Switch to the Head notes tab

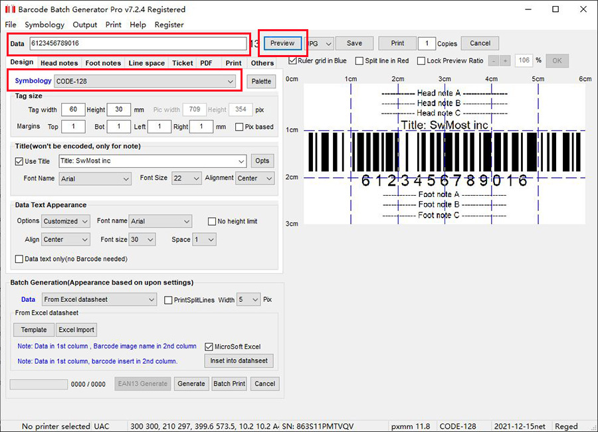point(59,63)
